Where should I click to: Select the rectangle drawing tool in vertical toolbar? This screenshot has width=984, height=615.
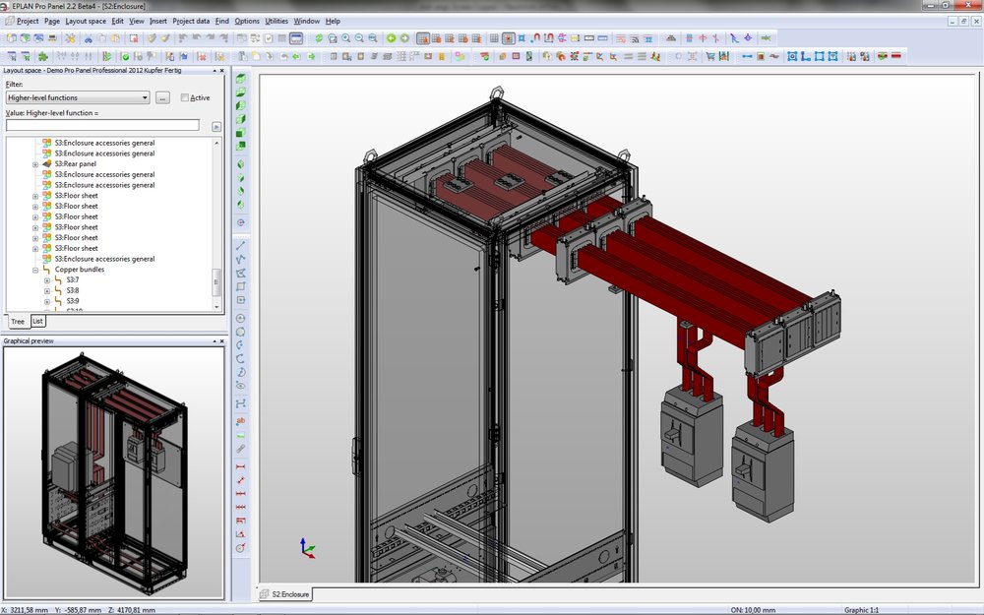(241, 286)
